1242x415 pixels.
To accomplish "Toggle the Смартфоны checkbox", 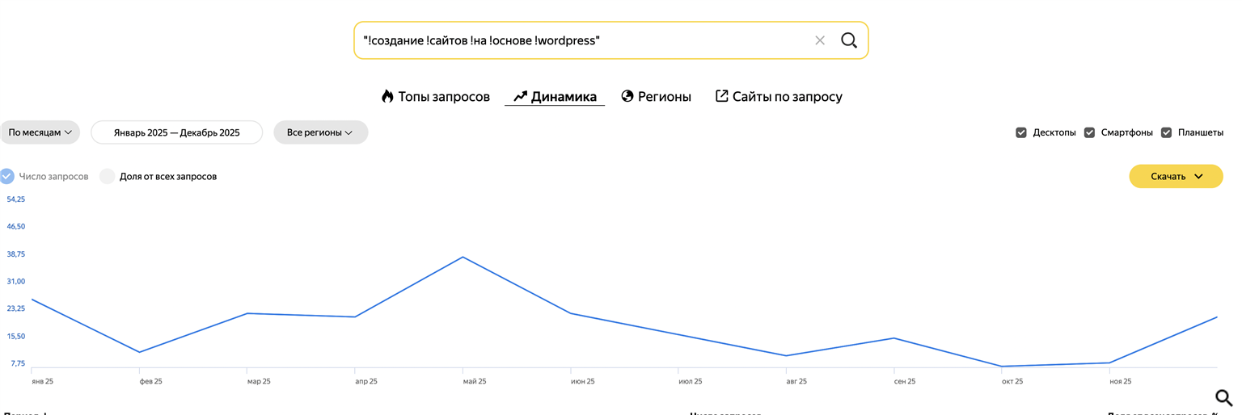I will (1089, 132).
